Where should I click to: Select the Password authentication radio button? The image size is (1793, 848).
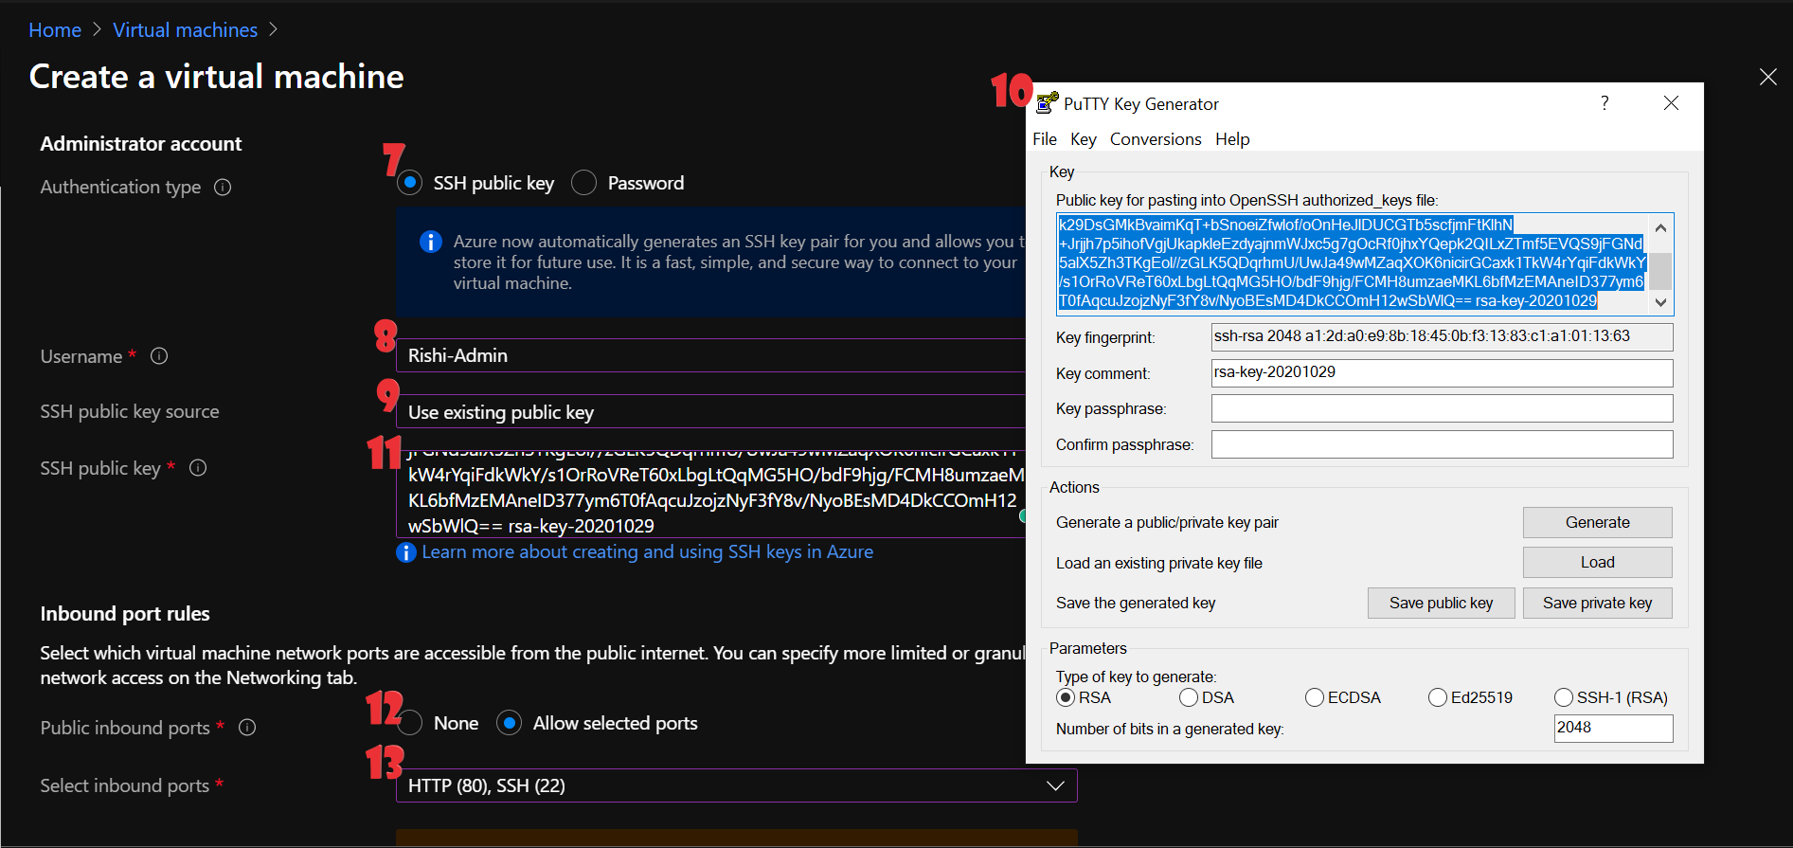(x=584, y=183)
